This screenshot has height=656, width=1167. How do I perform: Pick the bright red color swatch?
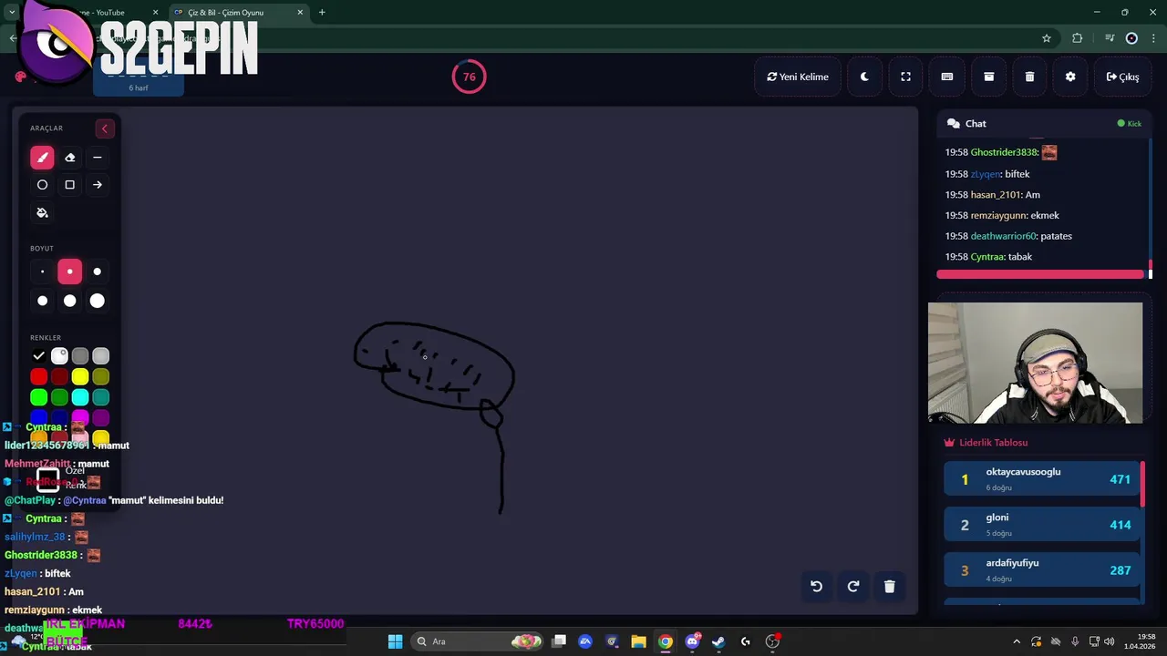[38, 376]
